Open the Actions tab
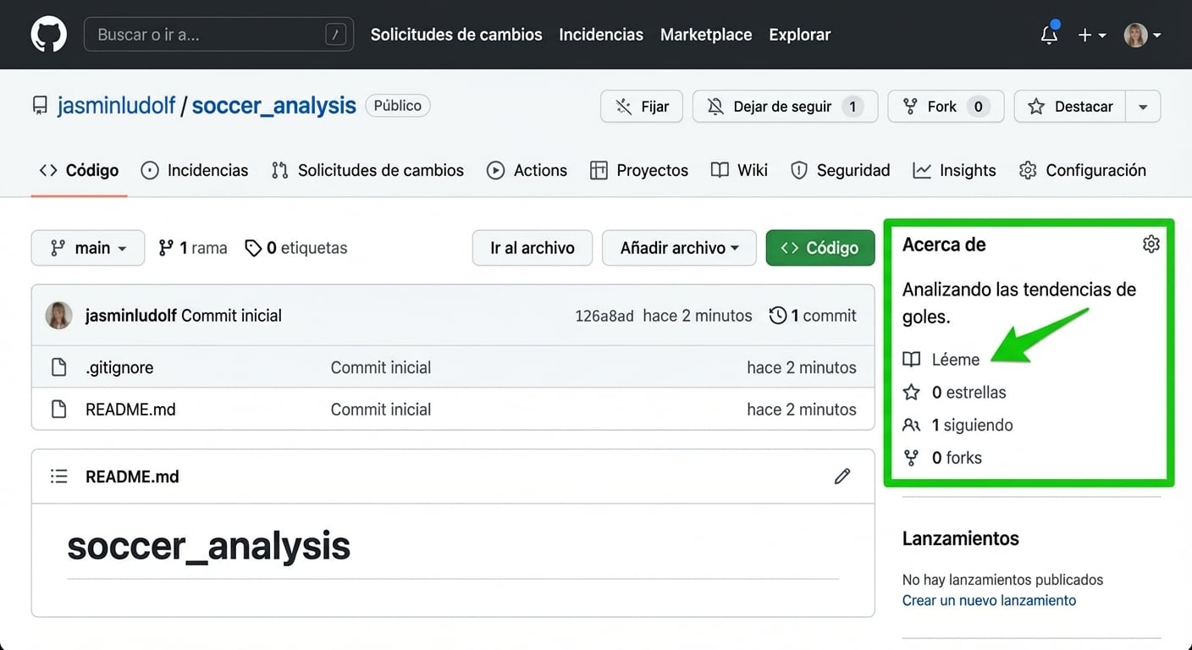The width and height of the screenshot is (1192, 650). [527, 170]
